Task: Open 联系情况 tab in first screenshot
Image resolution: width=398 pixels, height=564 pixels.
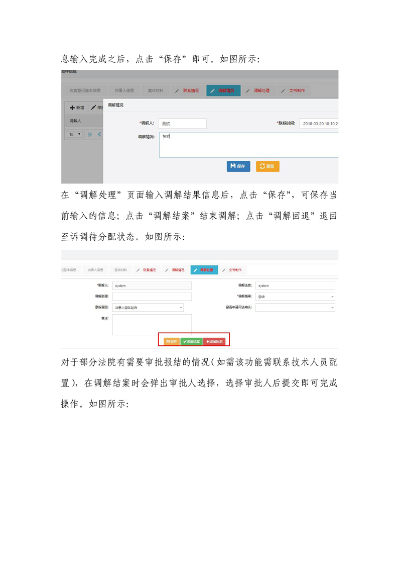Action: tap(187, 90)
